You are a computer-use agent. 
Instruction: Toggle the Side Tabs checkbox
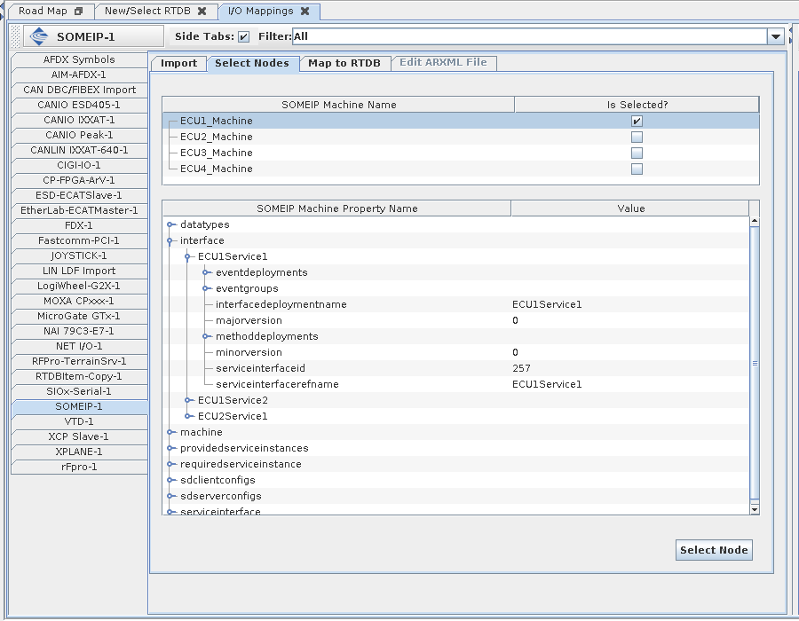(x=243, y=36)
